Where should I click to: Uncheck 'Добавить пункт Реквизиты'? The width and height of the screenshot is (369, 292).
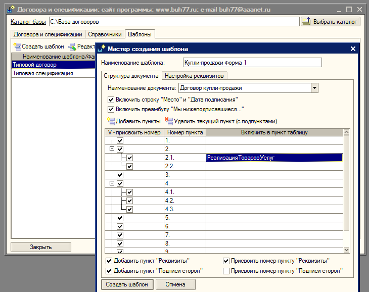109,261
